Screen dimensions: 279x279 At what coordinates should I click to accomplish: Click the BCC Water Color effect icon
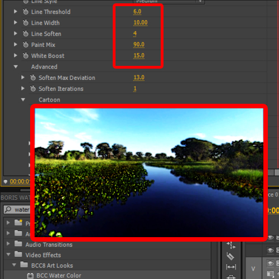click(30, 276)
